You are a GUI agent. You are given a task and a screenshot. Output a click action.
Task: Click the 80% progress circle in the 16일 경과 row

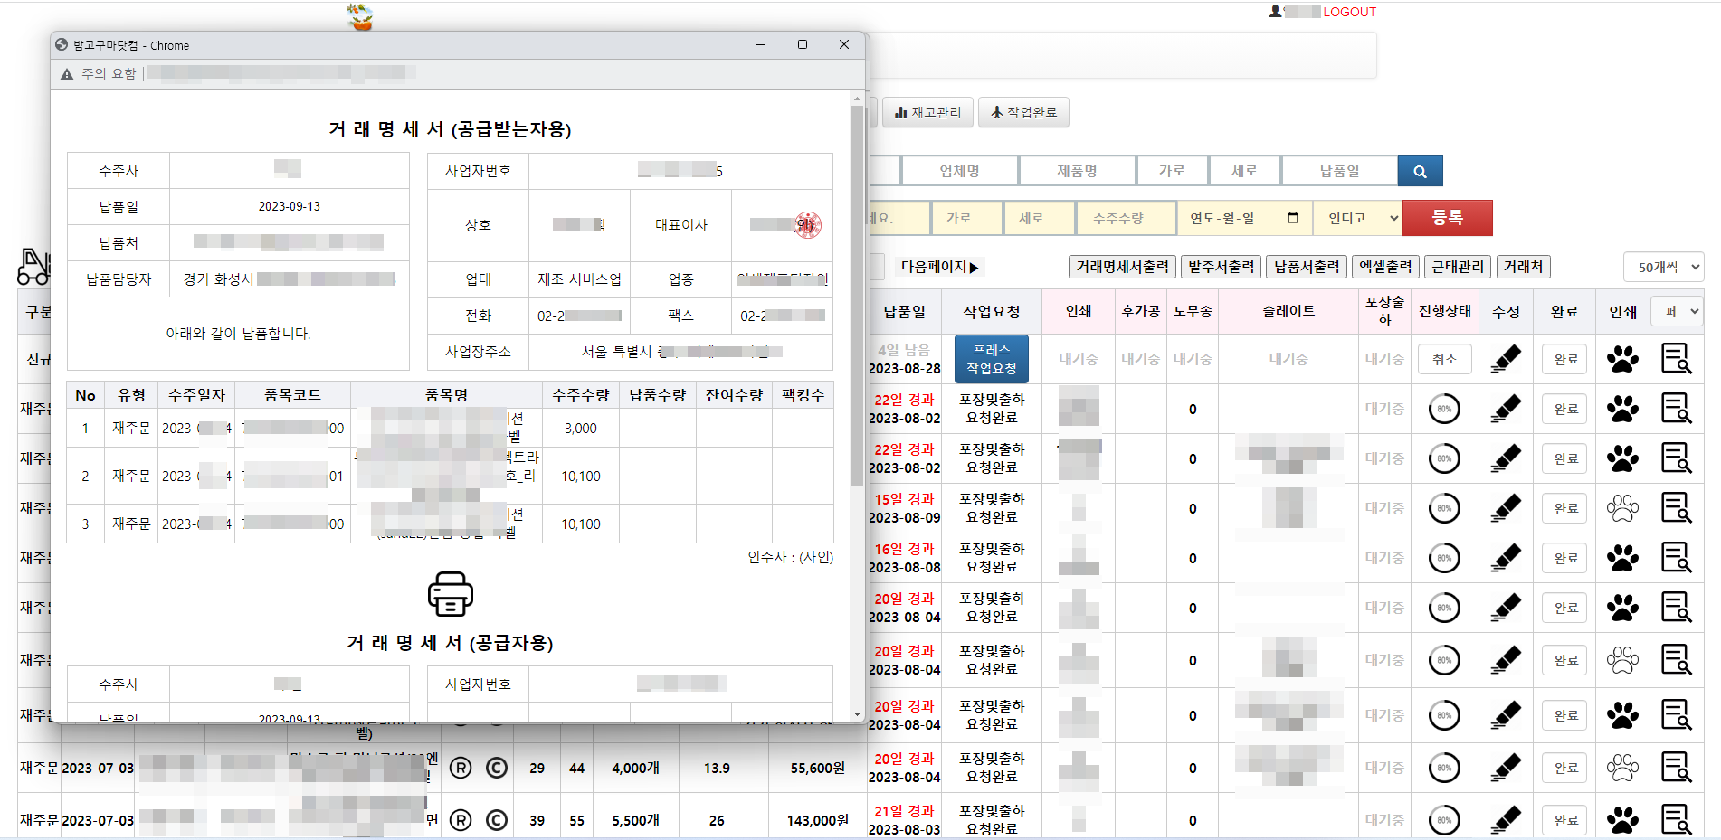1444,558
